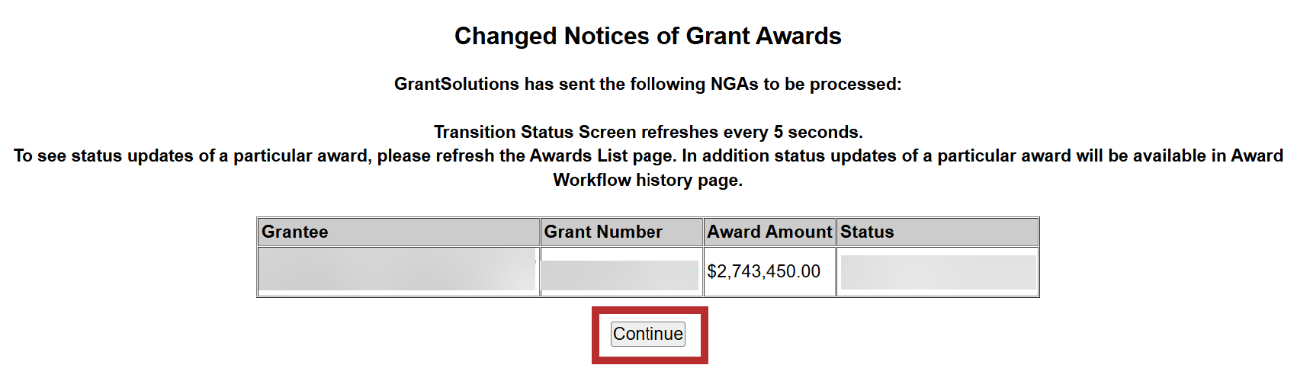Click the word GrantSolutions in the subtitle

tap(456, 84)
